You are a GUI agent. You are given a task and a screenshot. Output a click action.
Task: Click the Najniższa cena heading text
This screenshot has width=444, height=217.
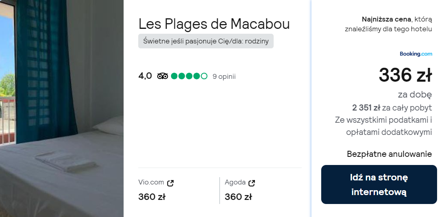(x=386, y=19)
